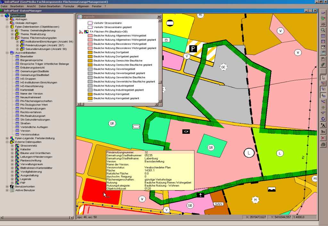Close the Legende window
Screen dimensions: 328x226
tap(159, 17)
